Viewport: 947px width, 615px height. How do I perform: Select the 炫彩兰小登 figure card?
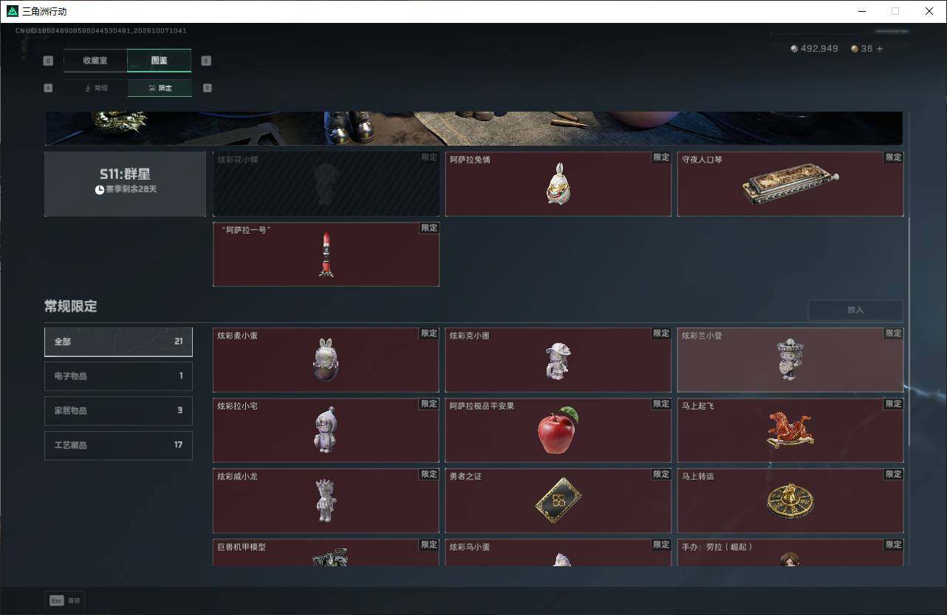pos(790,360)
